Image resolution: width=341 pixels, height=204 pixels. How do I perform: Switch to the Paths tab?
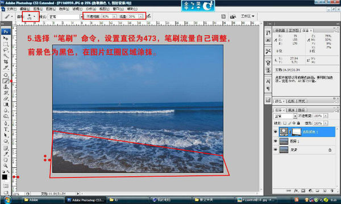point(301,110)
